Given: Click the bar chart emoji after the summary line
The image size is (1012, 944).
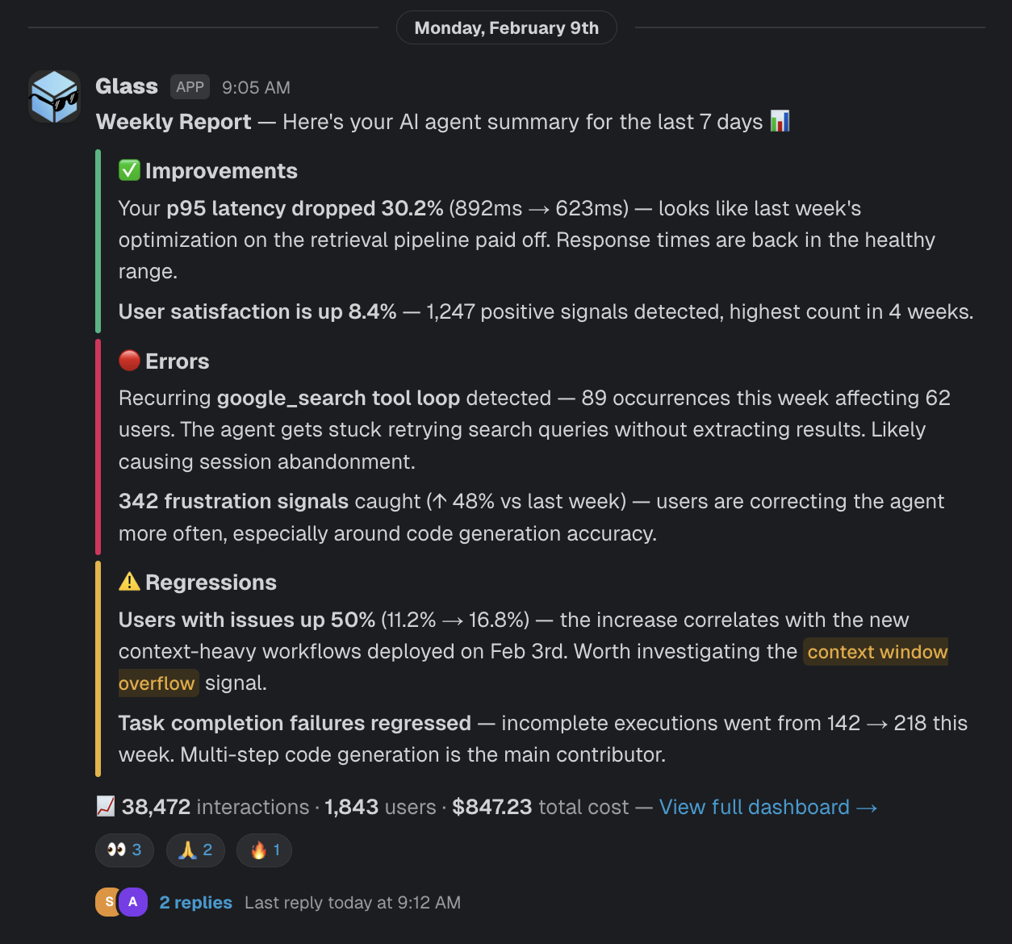Looking at the screenshot, I should (x=780, y=121).
